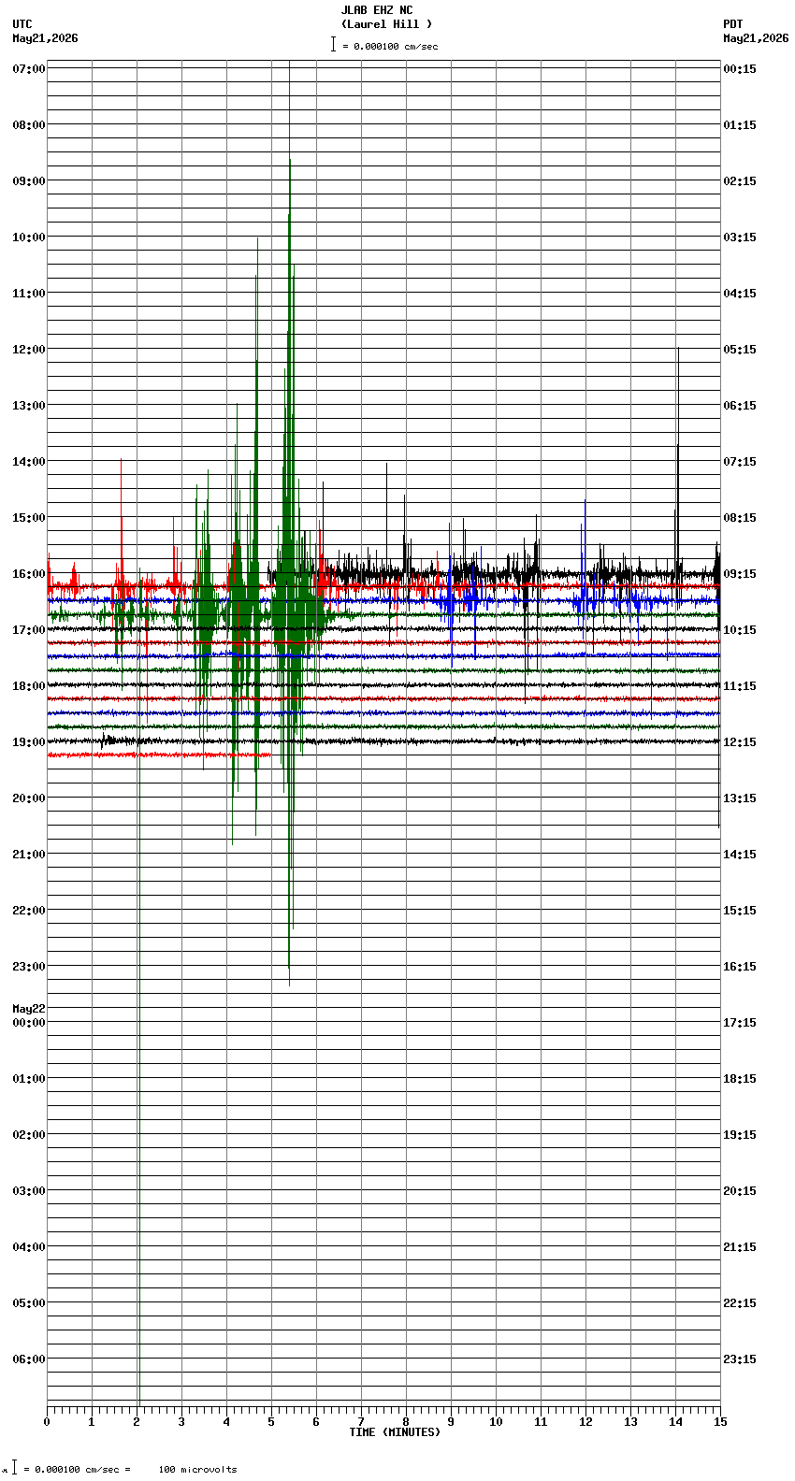Click the 11:00 UTC time label
The height and width of the screenshot is (1481, 795).
point(29,294)
